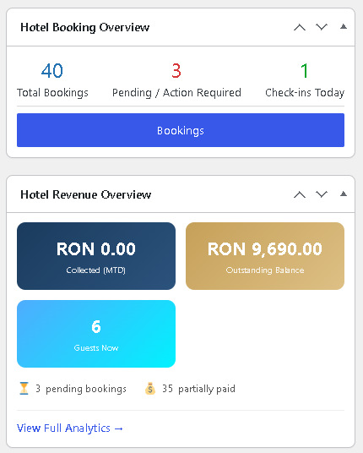This screenshot has height=453, width=363.
Task: Click the '35 partially paid' text
Action: pyautogui.click(x=198, y=389)
